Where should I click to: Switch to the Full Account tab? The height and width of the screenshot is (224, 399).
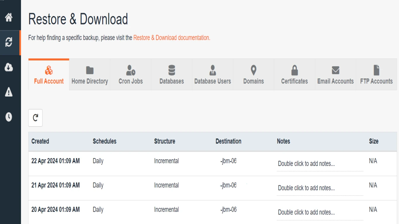point(49,75)
